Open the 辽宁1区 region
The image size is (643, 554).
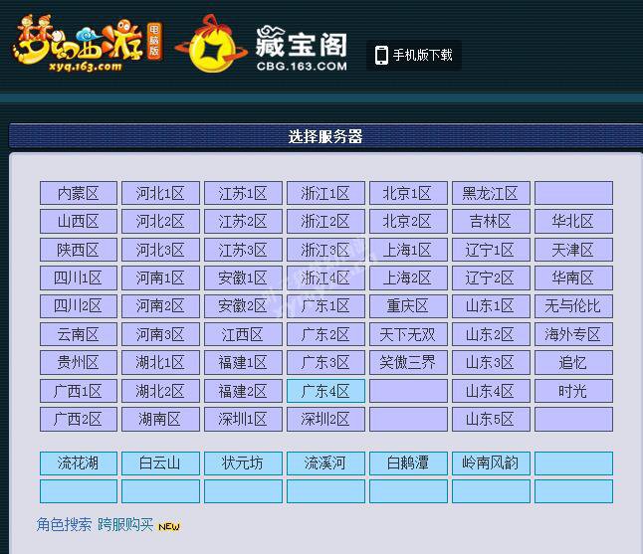(491, 250)
